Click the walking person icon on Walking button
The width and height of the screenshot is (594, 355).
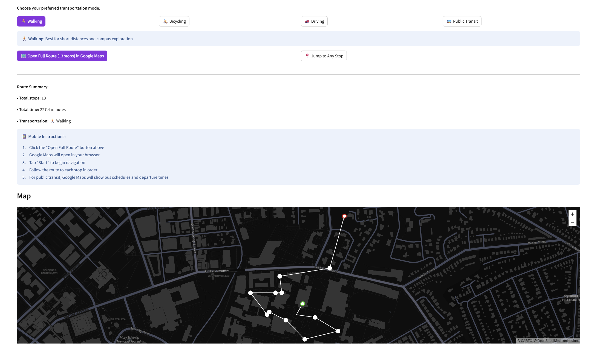[x=24, y=21]
